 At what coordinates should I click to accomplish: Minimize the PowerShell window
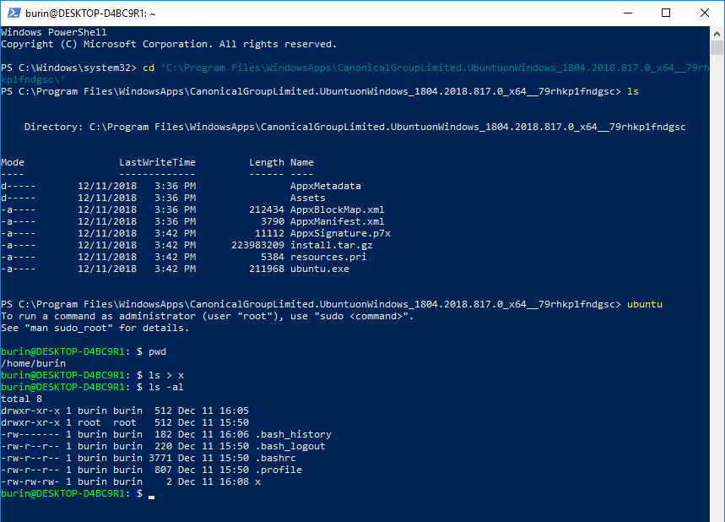click(x=627, y=14)
